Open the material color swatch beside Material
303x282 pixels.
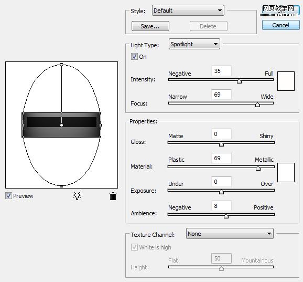pyautogui.click(x=286, y=172)
